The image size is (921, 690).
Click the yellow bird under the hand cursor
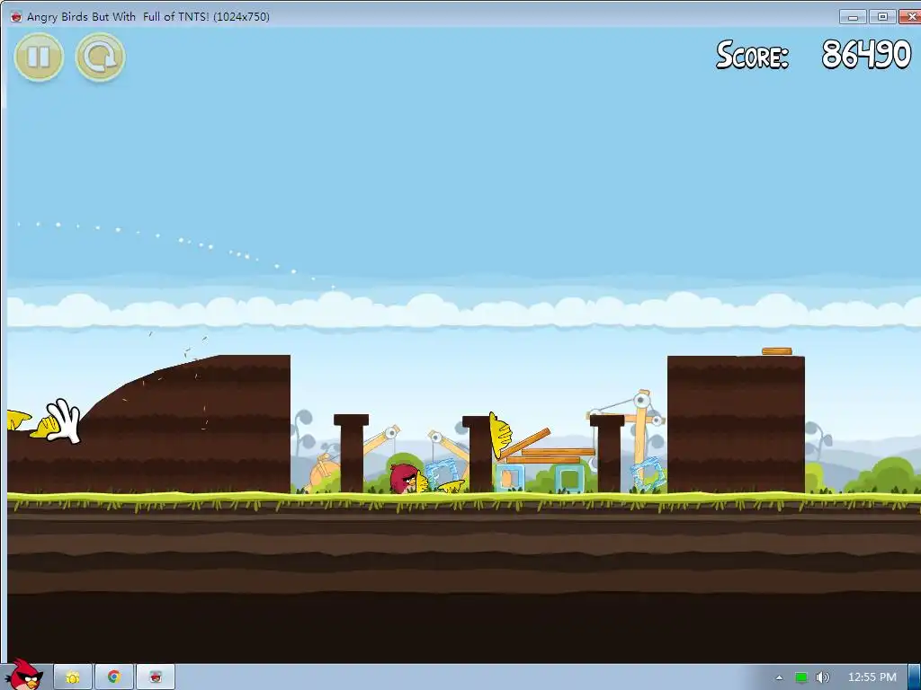coord(47,426)
